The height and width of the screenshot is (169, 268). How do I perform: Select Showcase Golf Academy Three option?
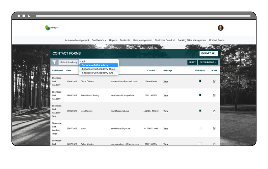tap(99, 69)
